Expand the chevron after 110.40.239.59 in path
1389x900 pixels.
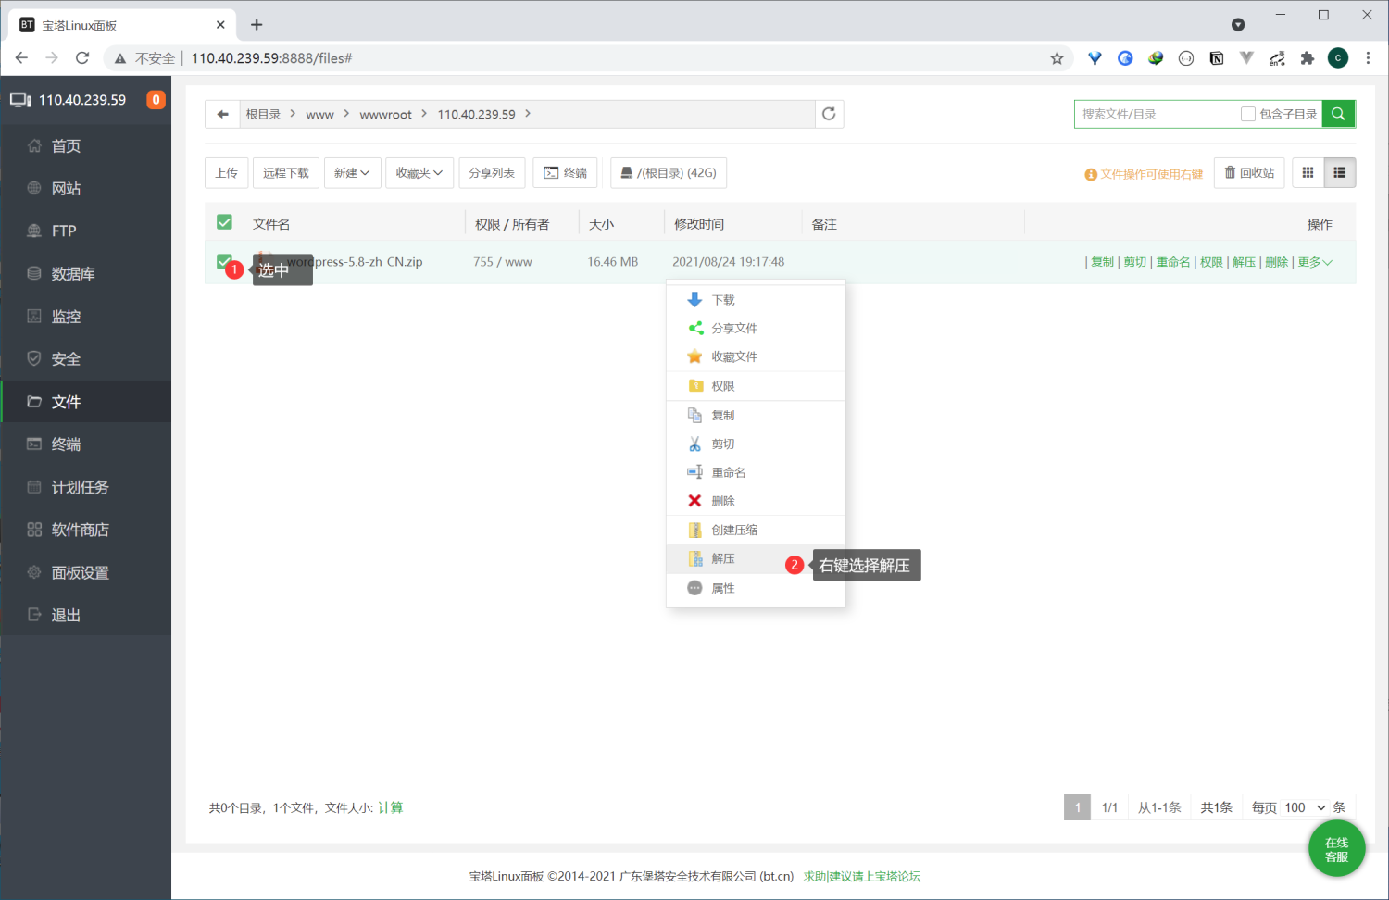[x=528, y=114]
